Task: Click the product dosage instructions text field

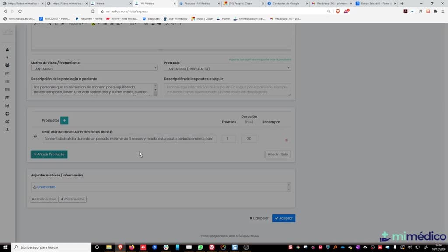Action: coord(129,139)
